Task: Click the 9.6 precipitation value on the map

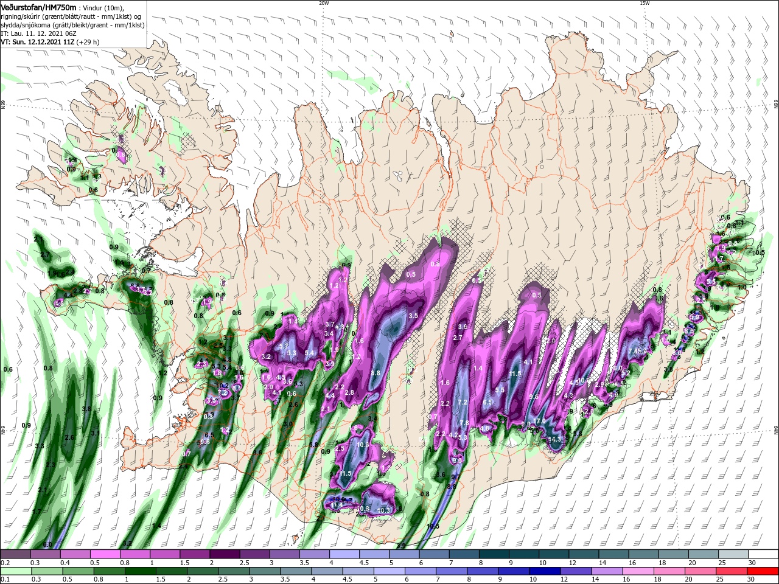Action: click(534, 397)
